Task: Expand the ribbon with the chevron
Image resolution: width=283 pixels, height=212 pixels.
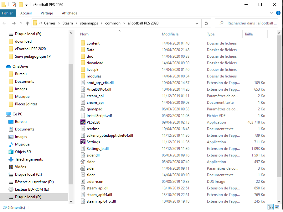Action: click(271, 13)
